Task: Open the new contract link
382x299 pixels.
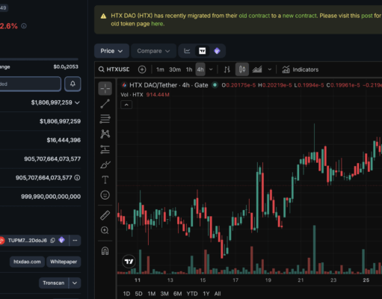Action: [299, 16]
